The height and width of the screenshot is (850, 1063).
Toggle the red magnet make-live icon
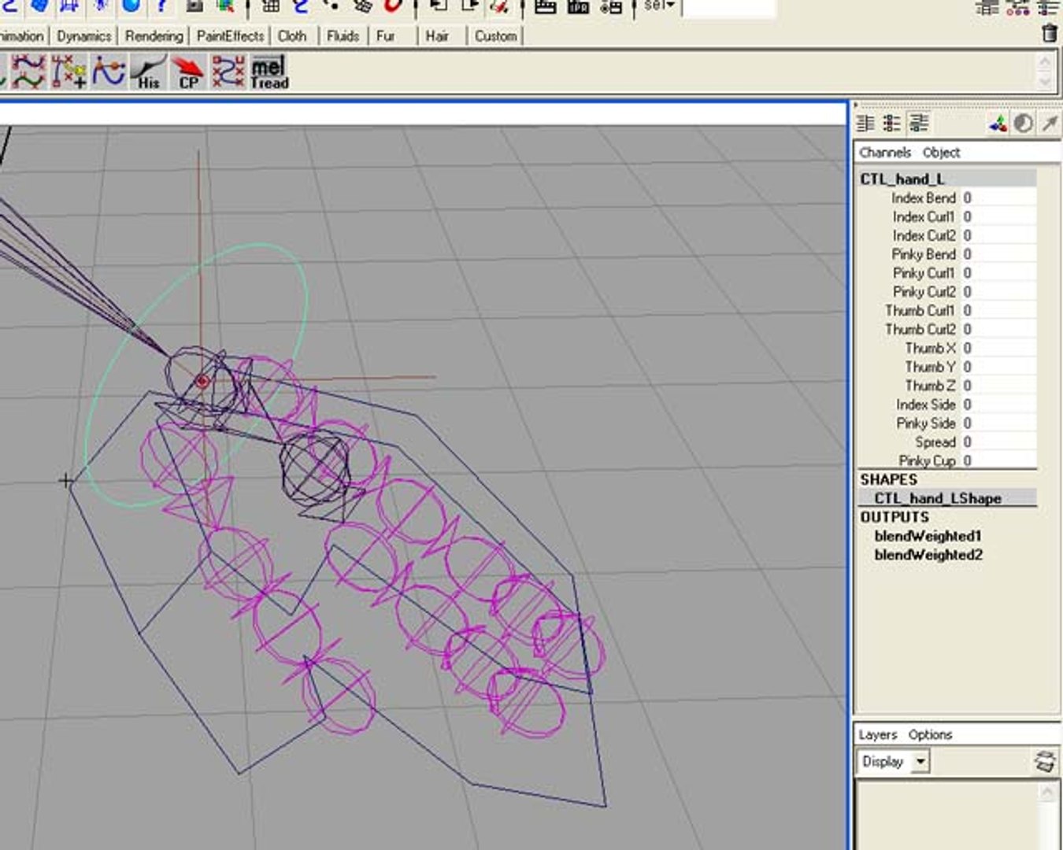(393, 7)
